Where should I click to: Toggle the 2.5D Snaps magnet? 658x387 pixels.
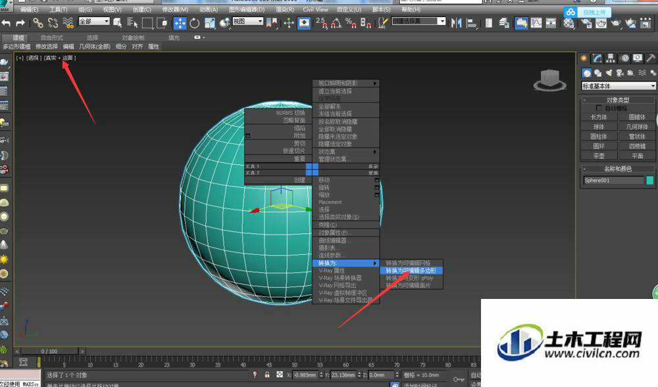[x=322, y=23]
